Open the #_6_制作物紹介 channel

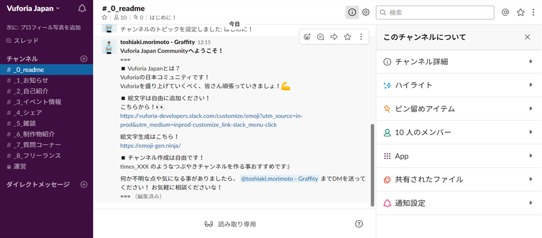[x=46, y=134]
